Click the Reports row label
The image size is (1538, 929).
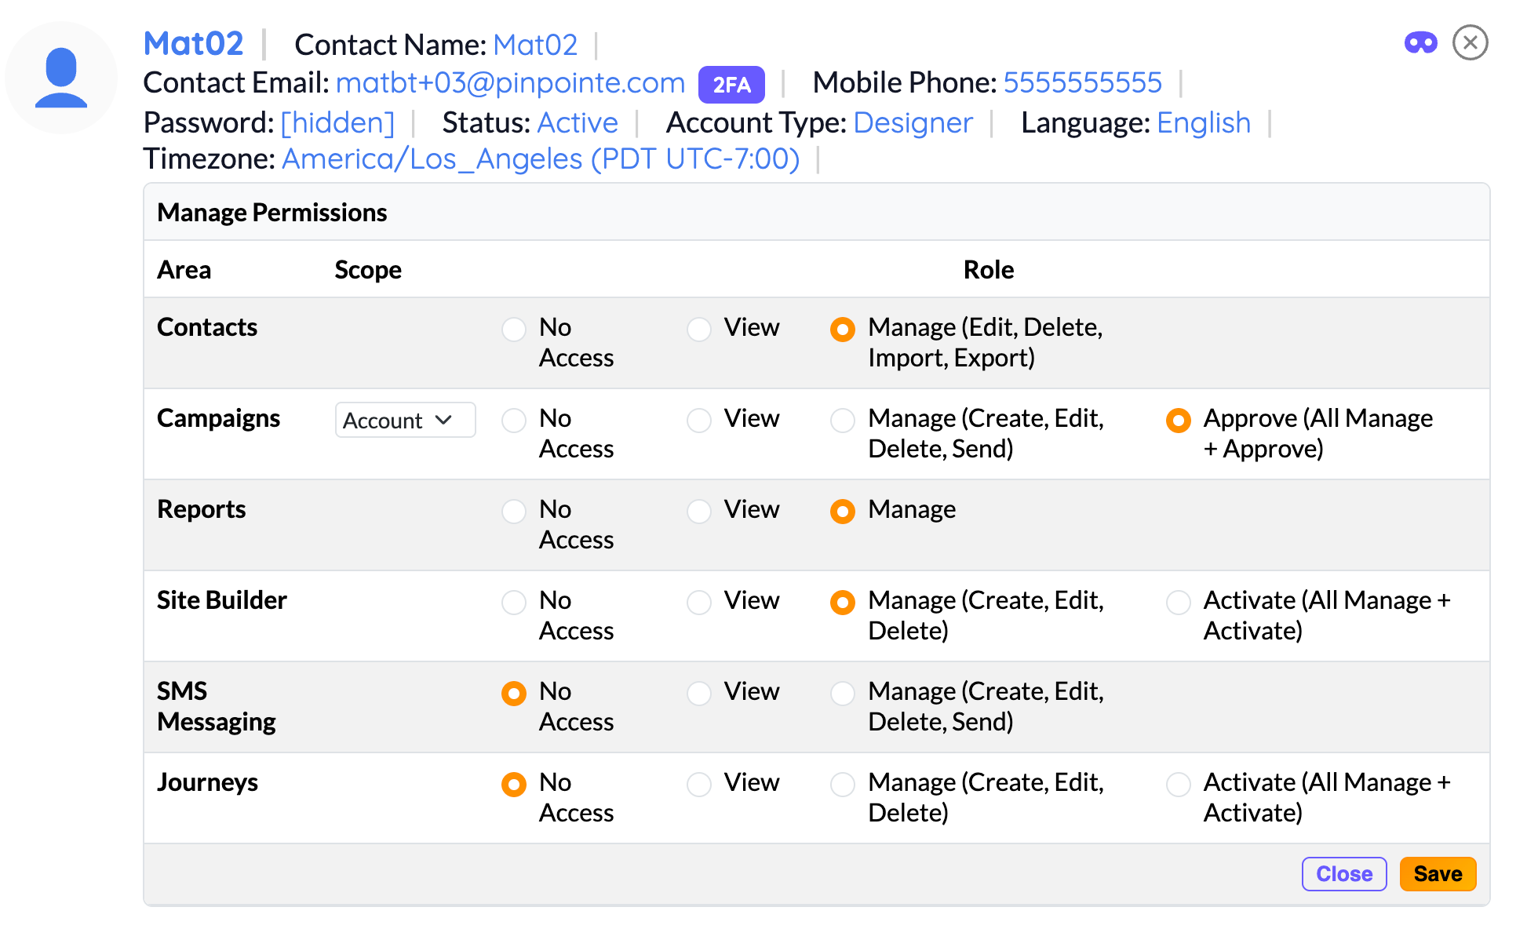202,509
